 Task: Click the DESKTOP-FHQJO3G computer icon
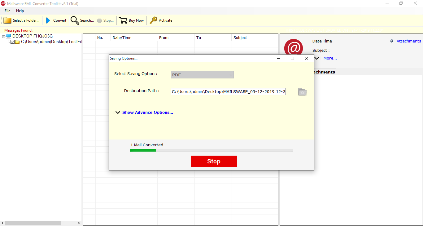8,36
